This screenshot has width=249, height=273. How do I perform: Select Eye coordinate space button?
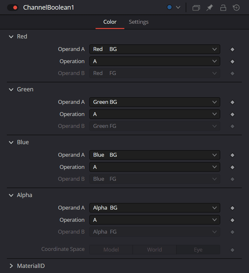(x=198, y=250)
